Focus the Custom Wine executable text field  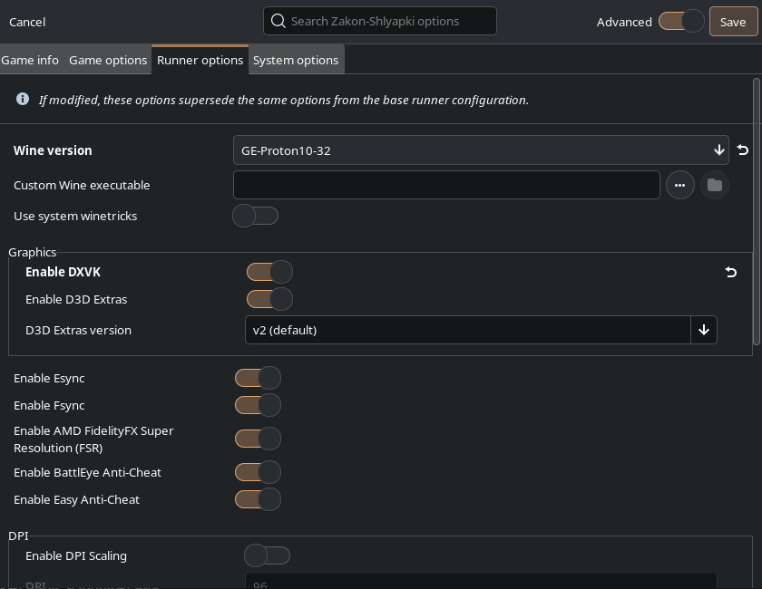pos(445,185)
